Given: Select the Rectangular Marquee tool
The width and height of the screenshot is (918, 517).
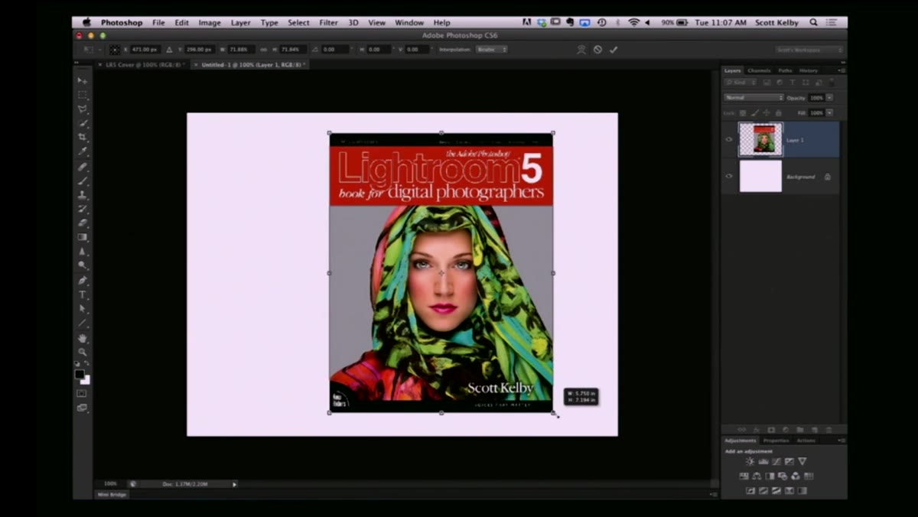Looking at the screenshot, I should (x=82, y=95).
